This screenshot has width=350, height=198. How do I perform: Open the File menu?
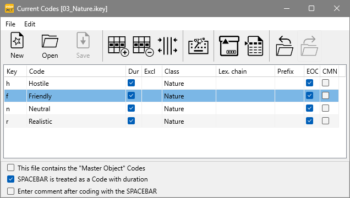pos(10,24)
